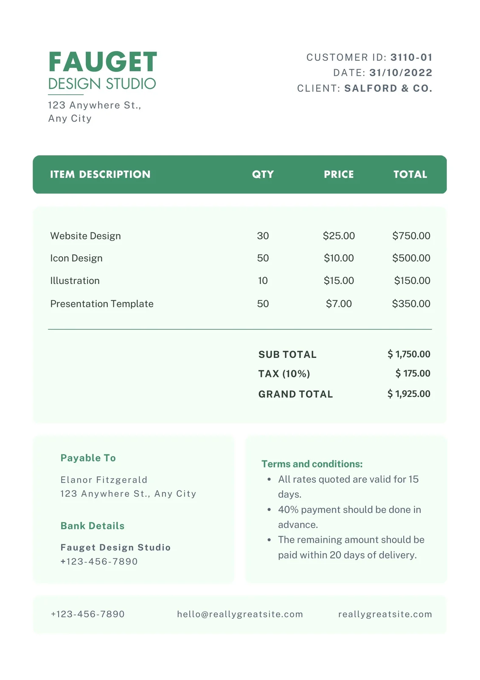Image resolution: width=480 pixels, height=680 pixels.
Task: Open the hello@reallygreatsite.com email link
Action: [240, 614]
